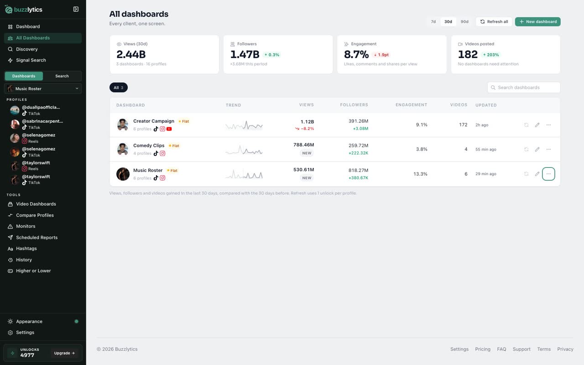
Task: Switch sidebar to Dashboards mode
Action: (x=24, y=76)
